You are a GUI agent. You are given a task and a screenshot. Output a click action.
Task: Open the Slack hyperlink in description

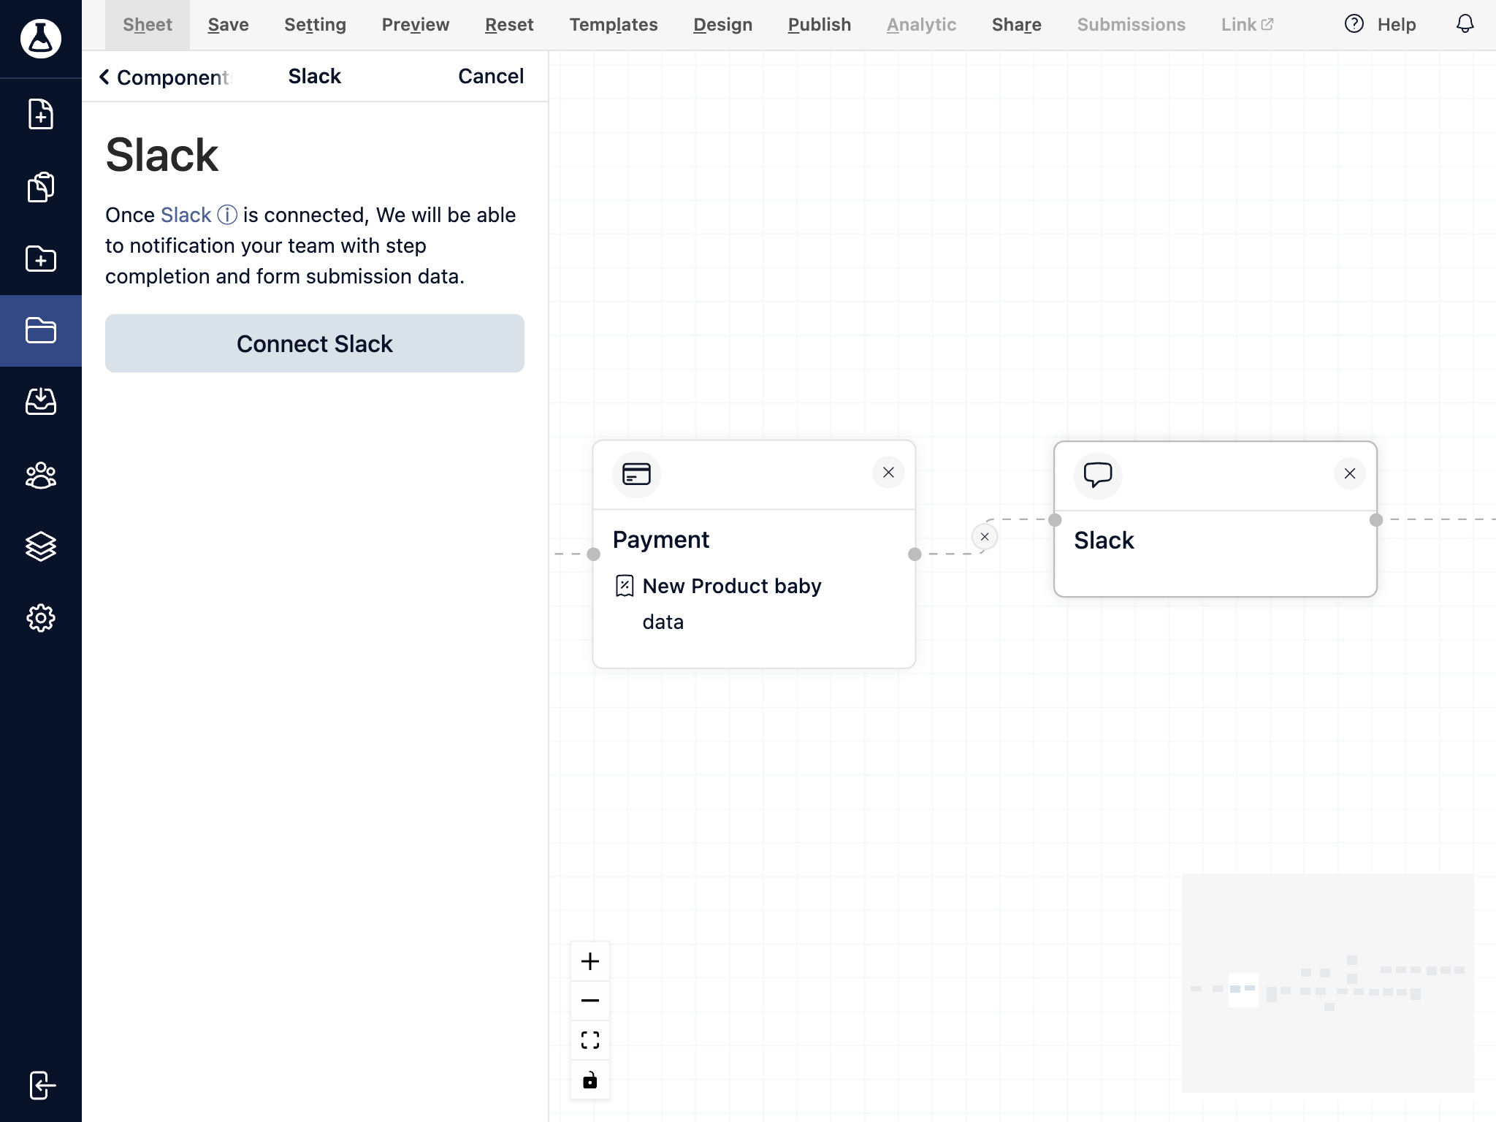pyautogui.click(x=186, y=215)
